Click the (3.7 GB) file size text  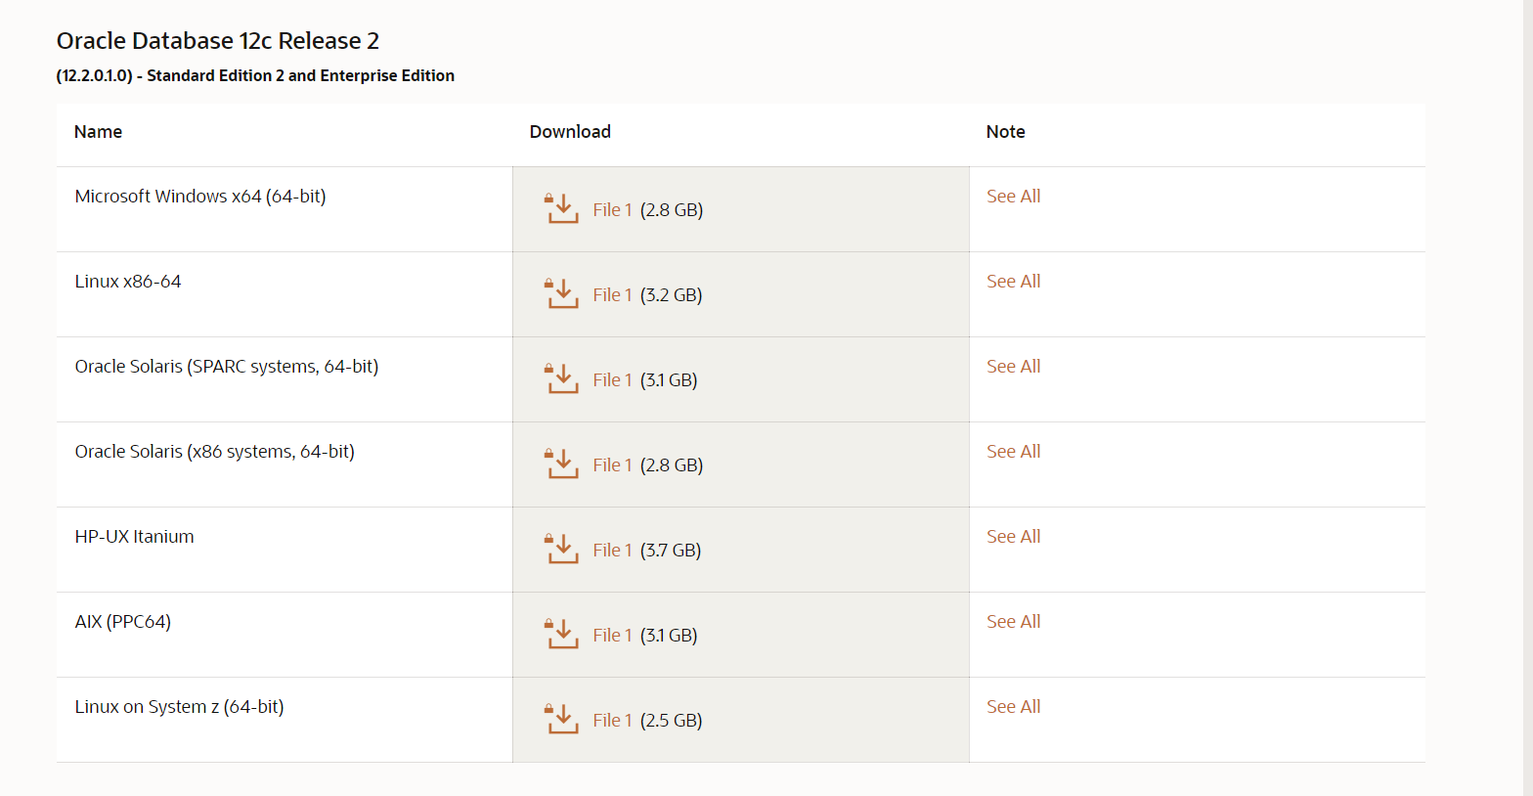671,551
